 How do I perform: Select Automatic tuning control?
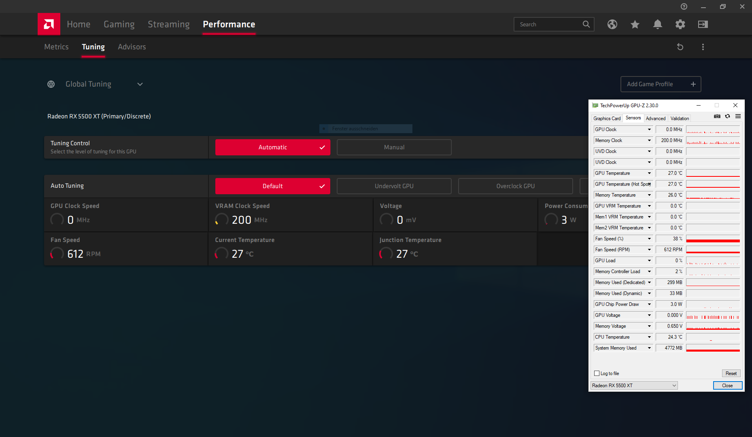(273, 147)
